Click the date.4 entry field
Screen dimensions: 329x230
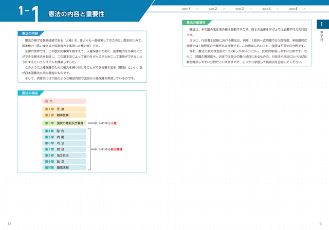pyautogui.click(x=270, y=9)
